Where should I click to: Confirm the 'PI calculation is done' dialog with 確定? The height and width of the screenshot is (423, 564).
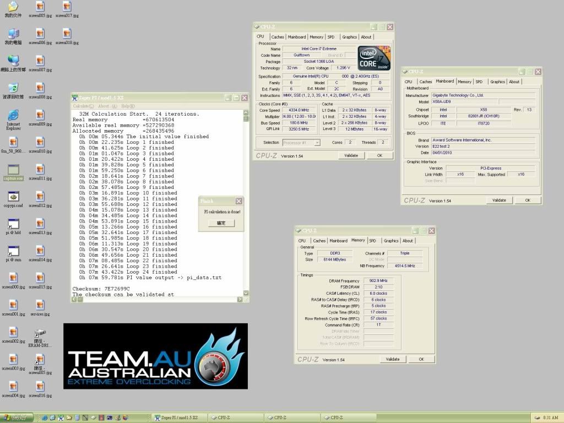(221, 223)
